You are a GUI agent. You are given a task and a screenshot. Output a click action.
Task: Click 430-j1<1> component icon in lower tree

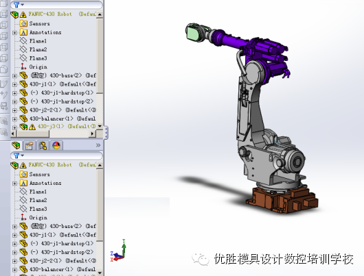click(x=23, y=234)
